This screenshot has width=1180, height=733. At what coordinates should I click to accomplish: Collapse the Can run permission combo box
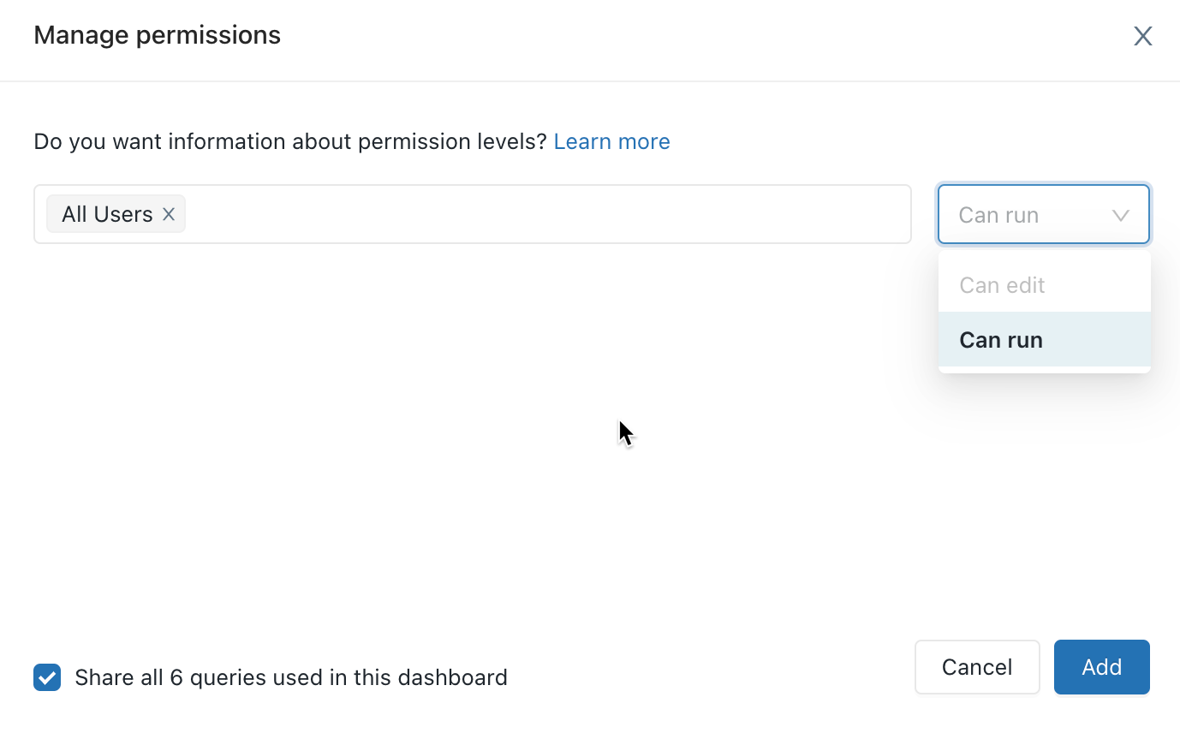pyautogui.click(x=1043, y=215)
